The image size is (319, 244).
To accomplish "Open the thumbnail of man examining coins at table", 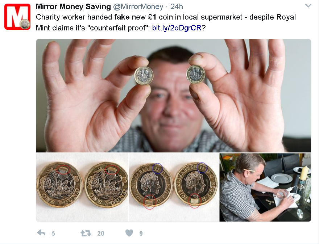I will (x=265, y=187).
